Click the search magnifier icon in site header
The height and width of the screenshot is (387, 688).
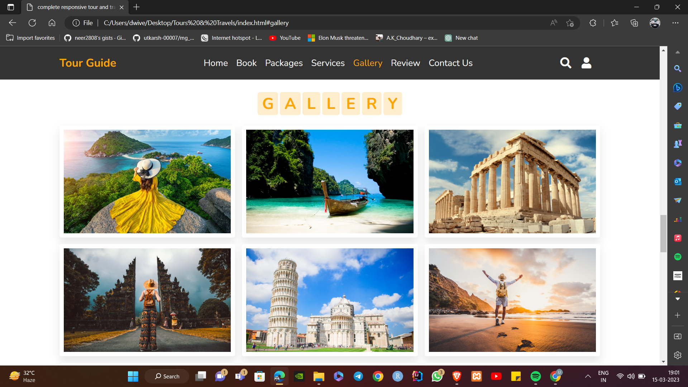[x=565, y=63]
